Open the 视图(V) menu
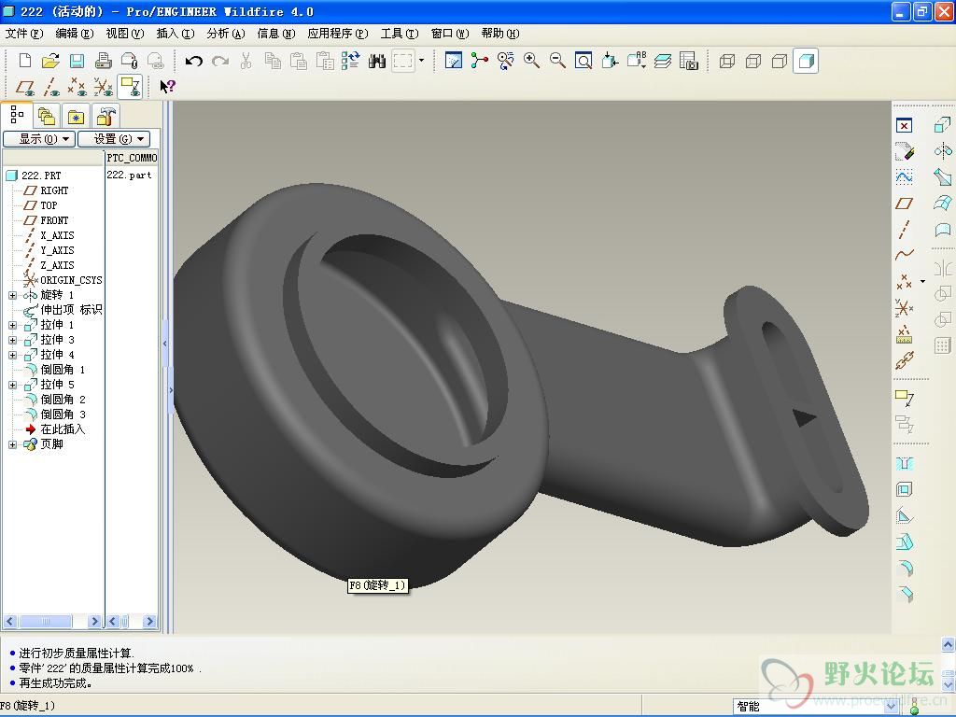 [125, 34]
